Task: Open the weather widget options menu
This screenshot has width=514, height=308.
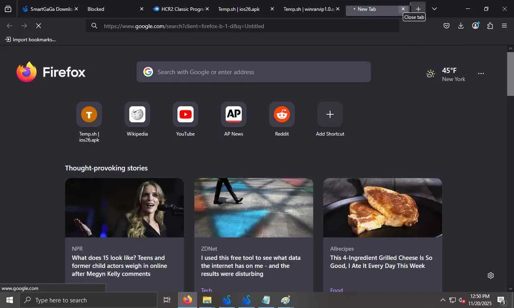Action: [481, 74]
